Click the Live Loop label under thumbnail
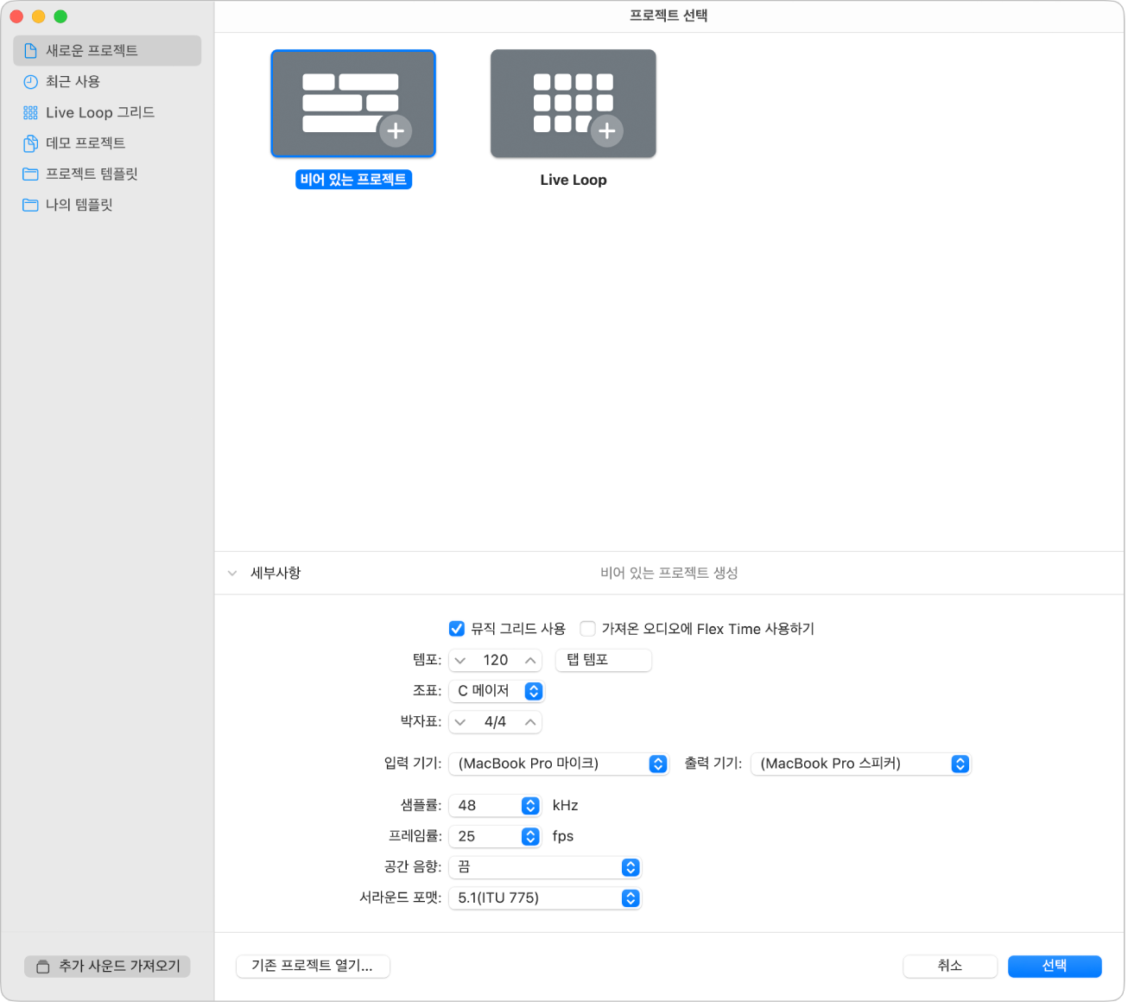This screenshot has width=1128, height=1002. (574, 180)
